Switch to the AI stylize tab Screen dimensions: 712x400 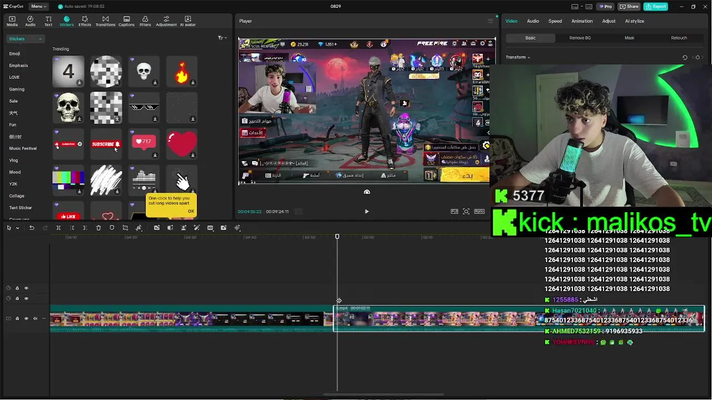click(x=634, y=21)
